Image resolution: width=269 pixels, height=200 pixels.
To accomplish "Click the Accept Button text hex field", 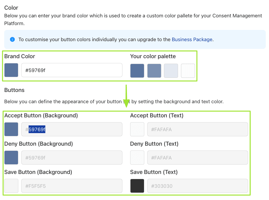I will coord(197,129).
